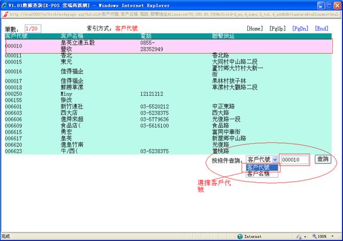Screen dimensions: 343x241
Task: Choose highlighted 客戶代號 option in dropdown list
Action: point(259,167)
